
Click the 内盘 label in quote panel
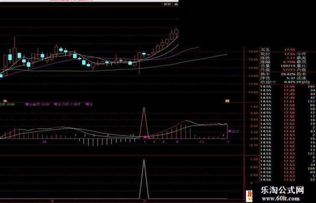coord(301,70)
